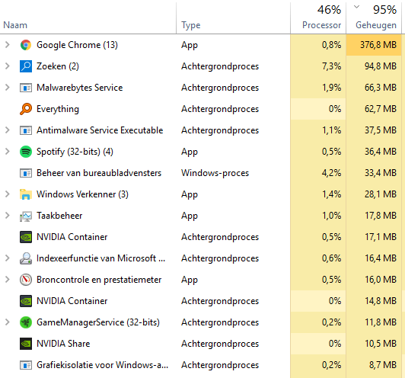Expand the Google Chrome (13) process group
This screenshot has width=405, height=378.
[8, 45]
